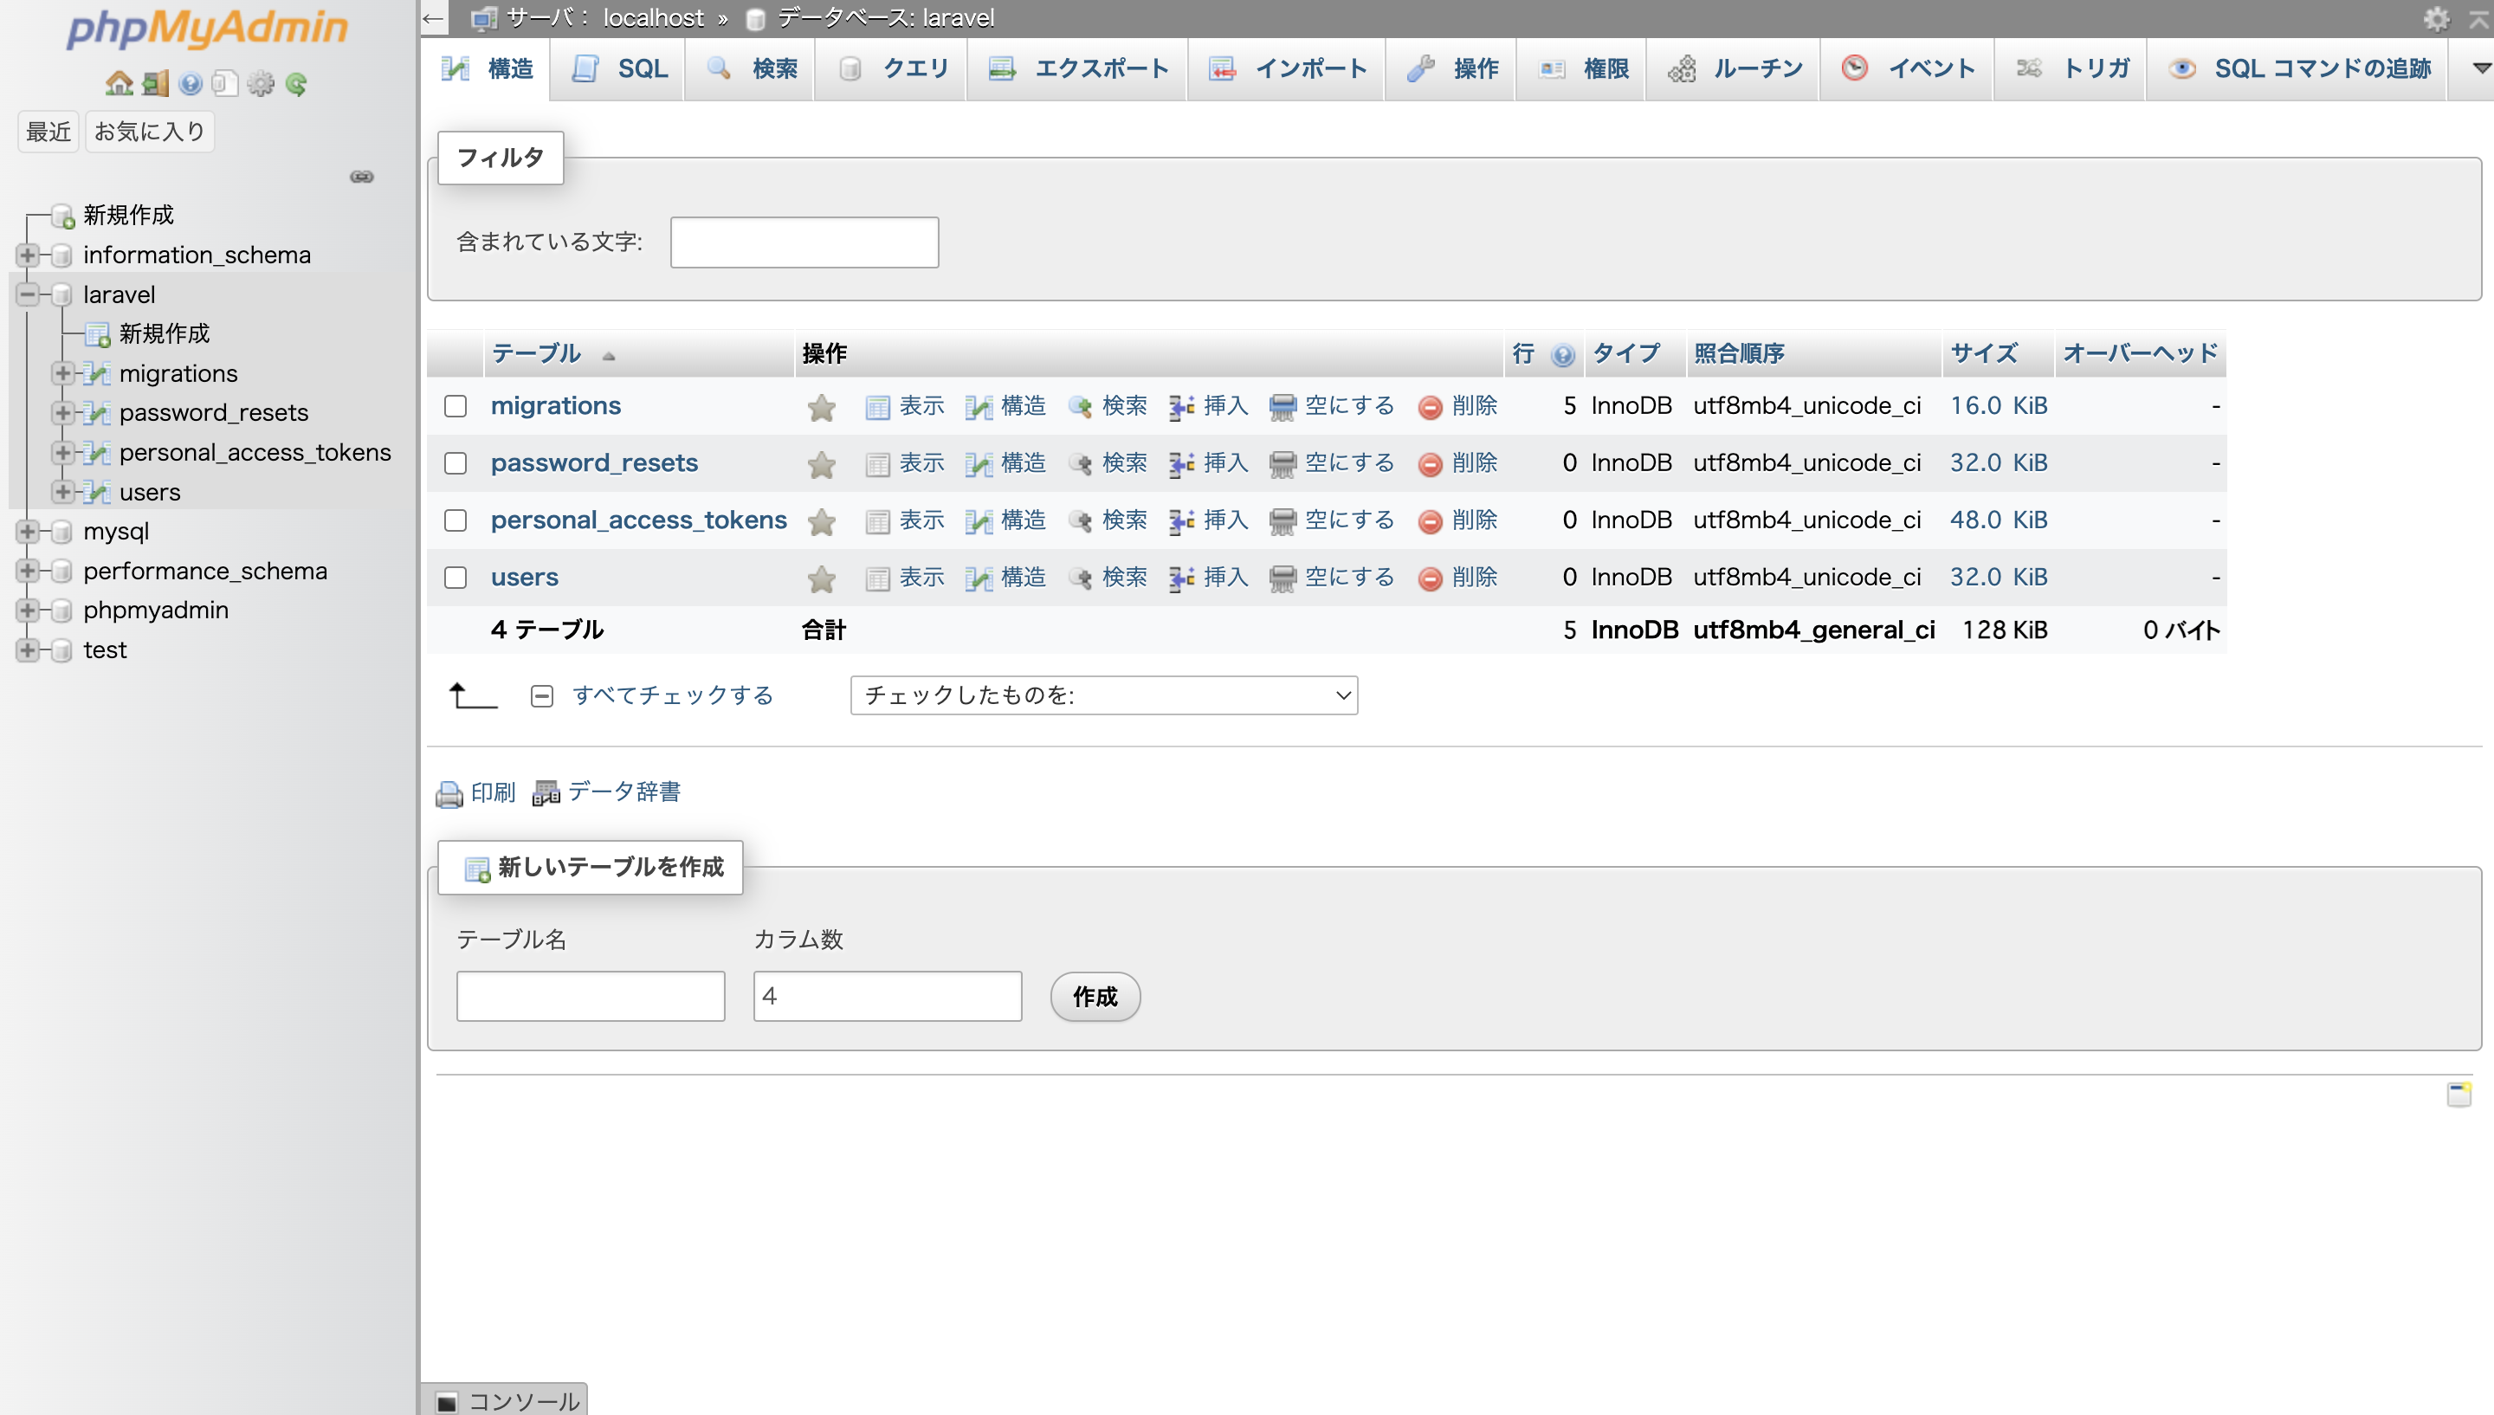
Task: Add migrations table to favorites star
Action: (x=821, y=406)
